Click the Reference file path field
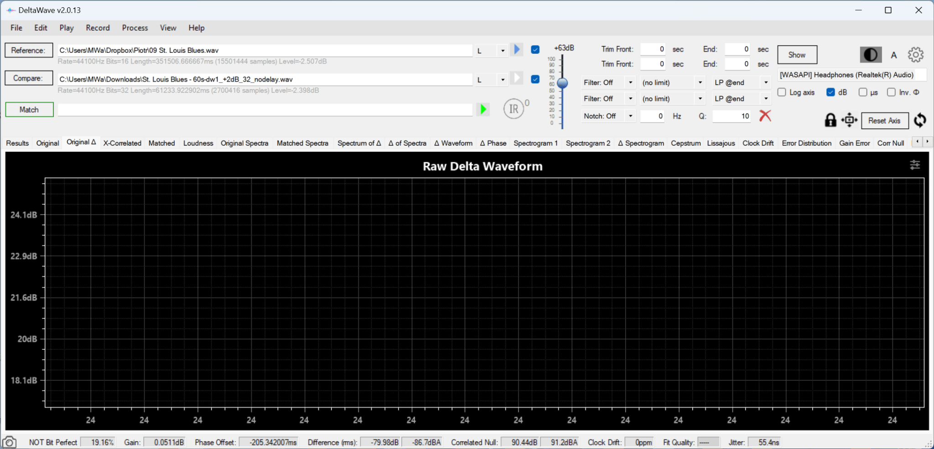This screenshot has height=449, width=934. click(x=265, y=50)
